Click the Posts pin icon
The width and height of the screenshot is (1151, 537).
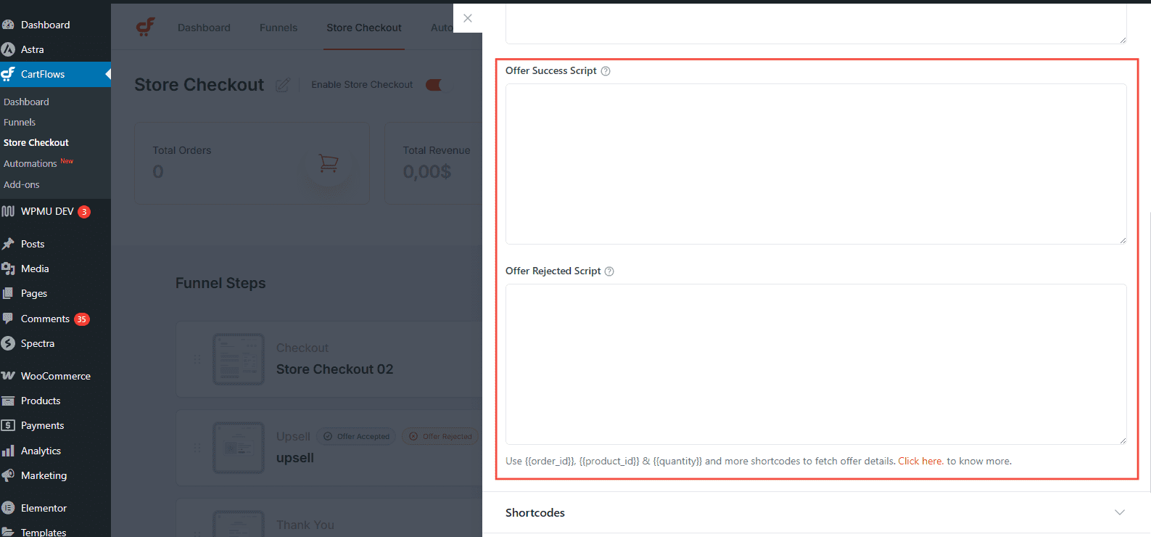click(8, 244)
